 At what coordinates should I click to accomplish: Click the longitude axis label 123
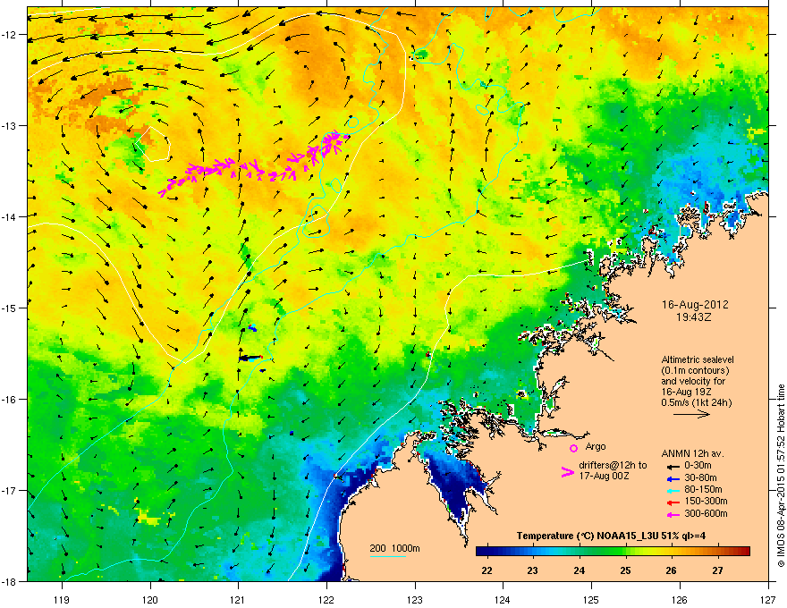point(415,599)
